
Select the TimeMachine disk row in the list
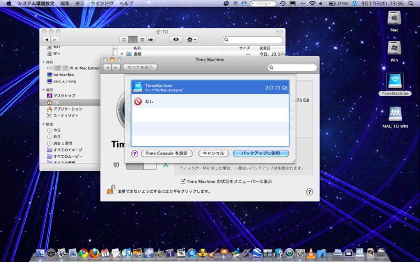[x=210, y=88]
